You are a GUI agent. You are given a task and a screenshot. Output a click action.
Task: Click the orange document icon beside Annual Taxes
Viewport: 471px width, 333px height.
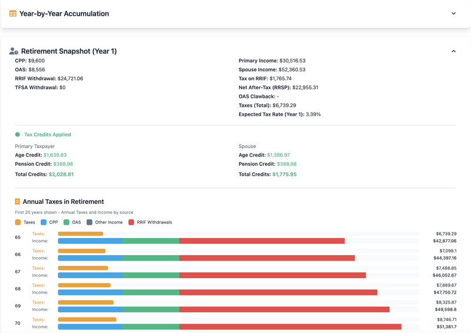(18, 202)
